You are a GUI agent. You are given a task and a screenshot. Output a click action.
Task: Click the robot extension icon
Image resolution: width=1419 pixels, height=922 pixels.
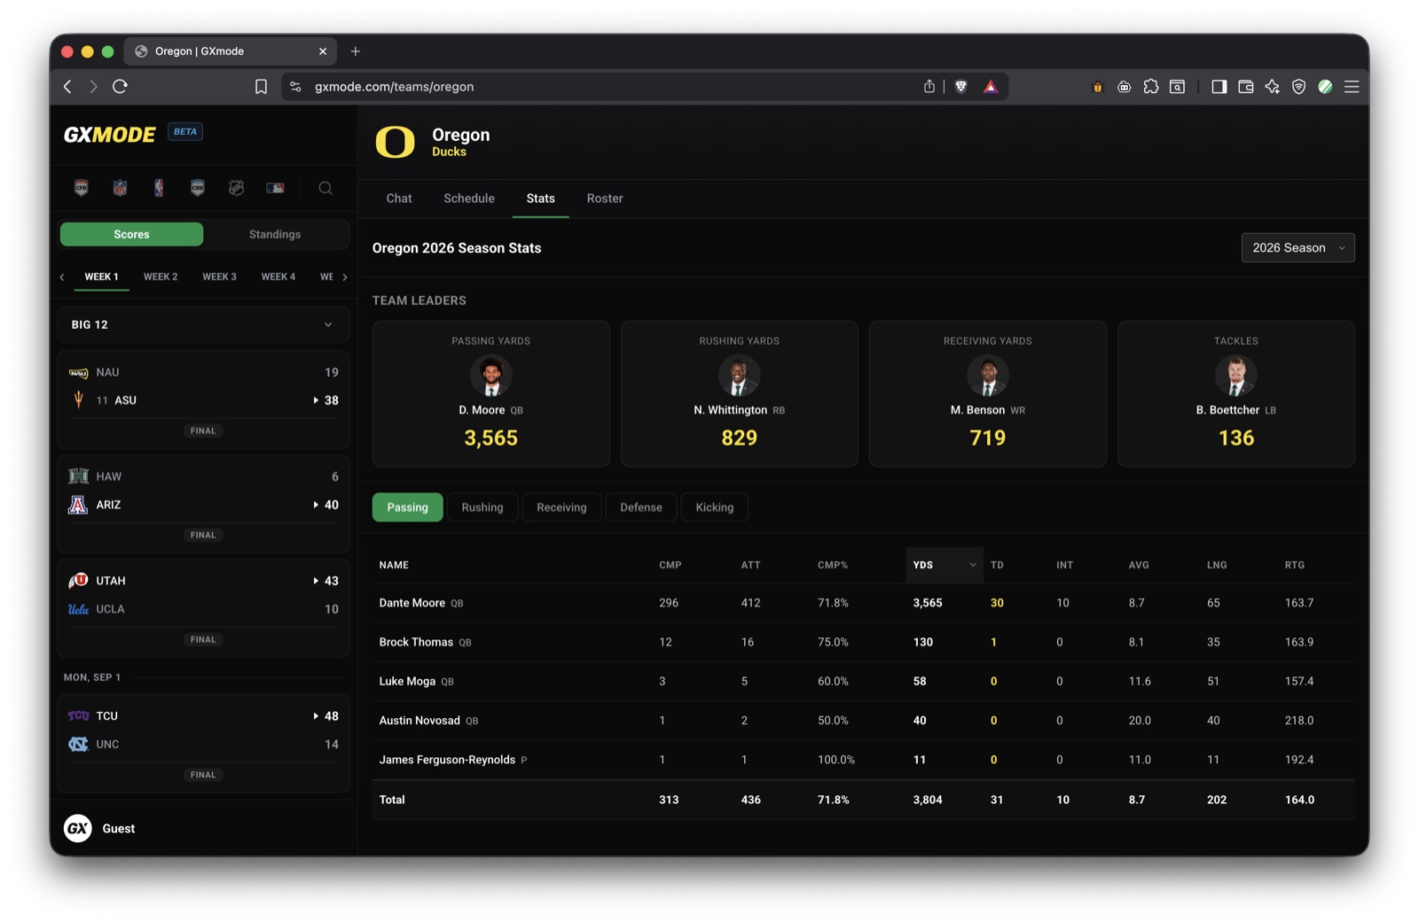1124,87
